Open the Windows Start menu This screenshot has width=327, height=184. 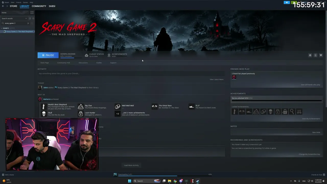pos(130,181)
